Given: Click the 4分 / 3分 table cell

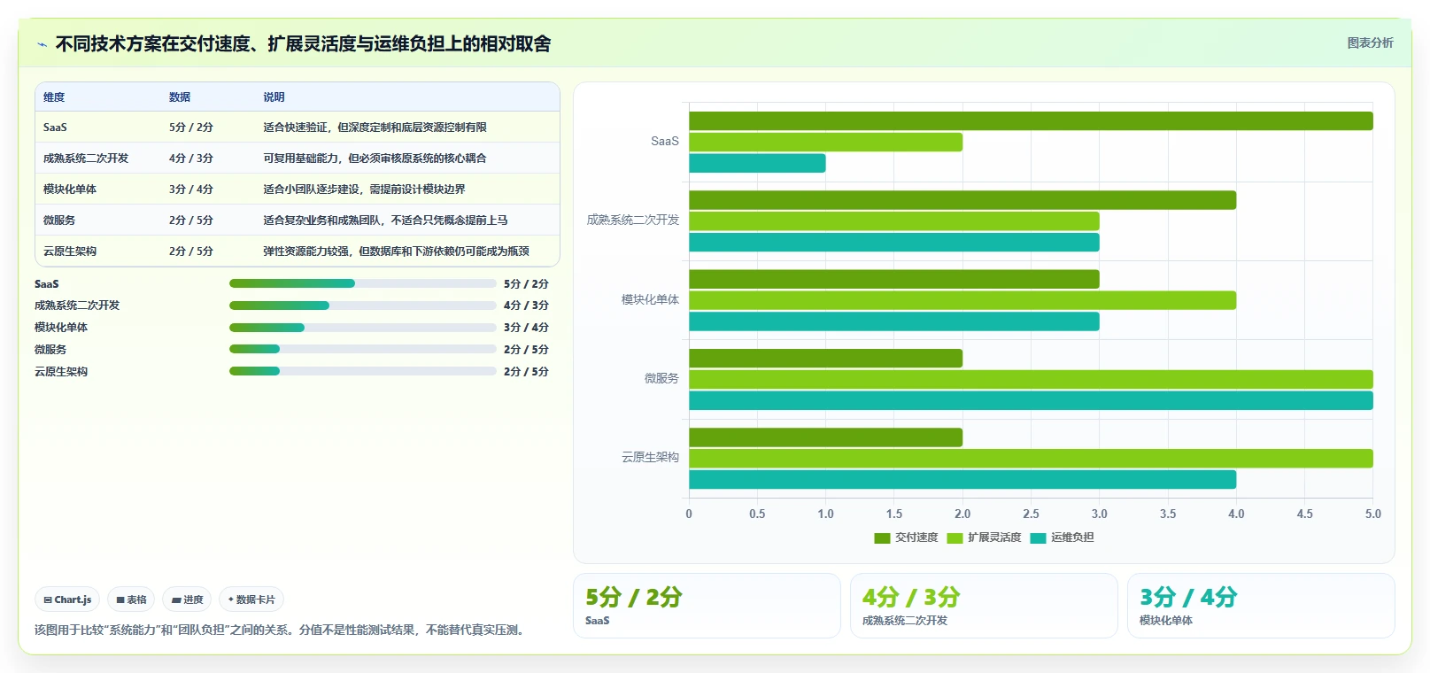Looking at the screenshot, I should 191,159.
